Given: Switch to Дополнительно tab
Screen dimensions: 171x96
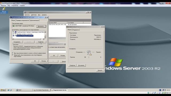Looking at the screenshot, I should pos(34,21).
